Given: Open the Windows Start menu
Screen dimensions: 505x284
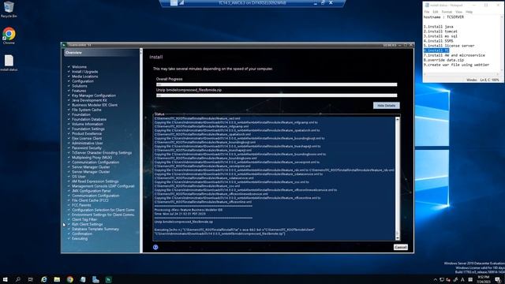Looking at the screenshot, I should 5,279.
